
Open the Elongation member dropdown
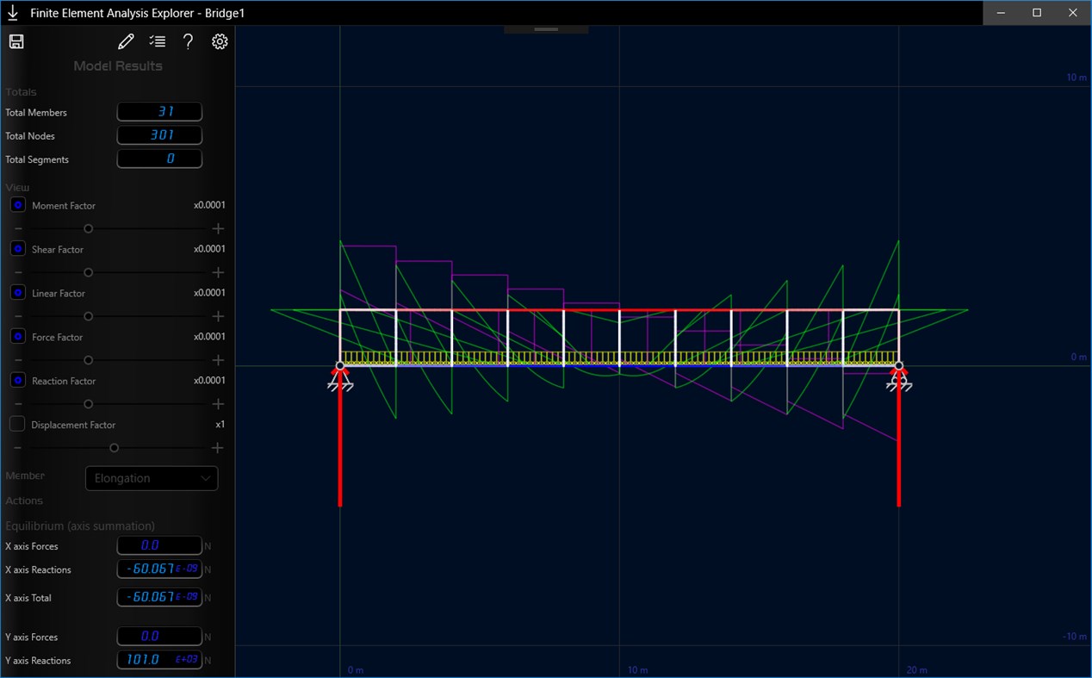click(x=152, y=478)
